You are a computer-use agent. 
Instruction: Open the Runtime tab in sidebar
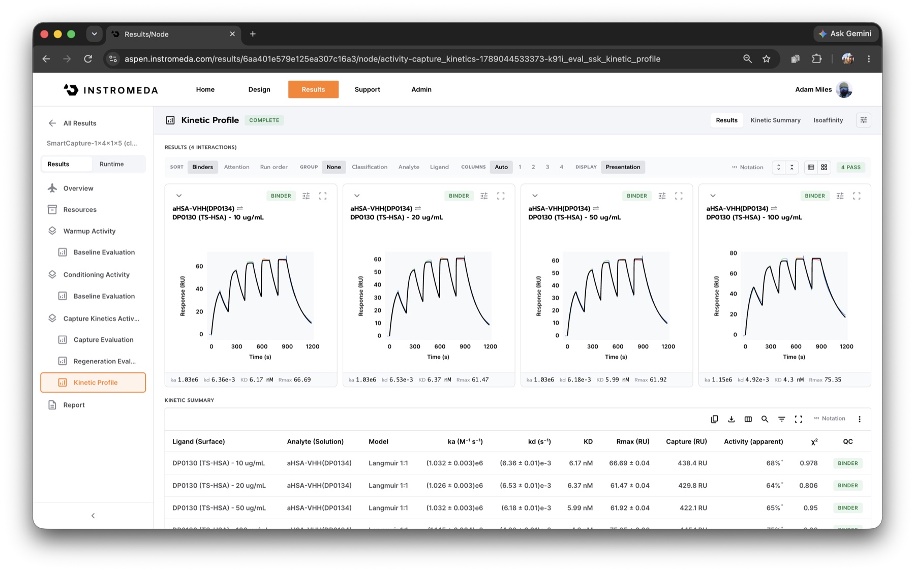pos(111,164)
